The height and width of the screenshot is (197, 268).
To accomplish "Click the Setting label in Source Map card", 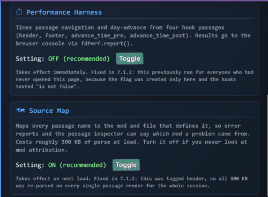I will pos(30,165).
